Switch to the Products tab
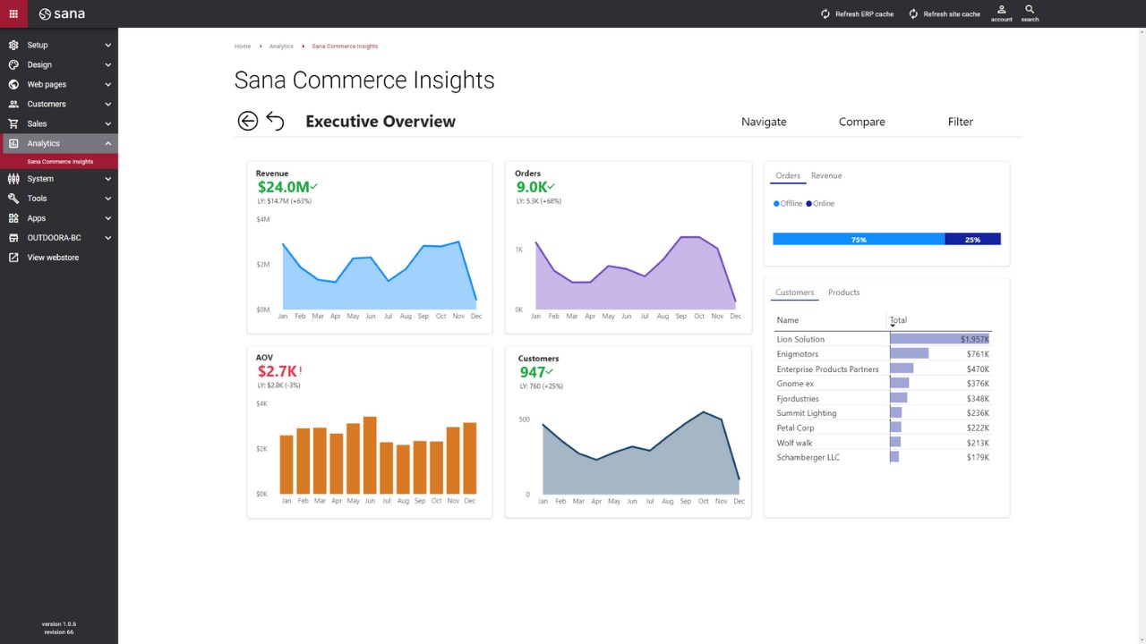 coord(843,292)
